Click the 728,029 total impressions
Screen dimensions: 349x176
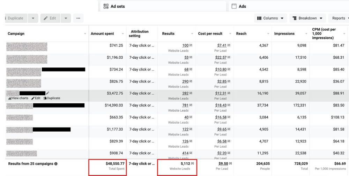[x=301, y=164]
